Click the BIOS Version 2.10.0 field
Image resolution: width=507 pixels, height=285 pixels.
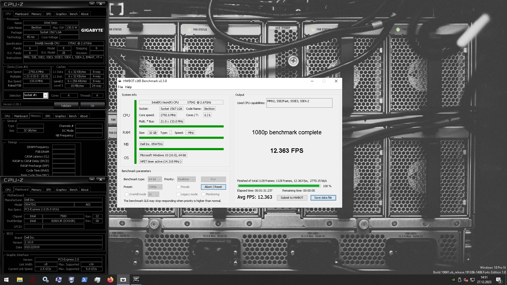point(63,243)
